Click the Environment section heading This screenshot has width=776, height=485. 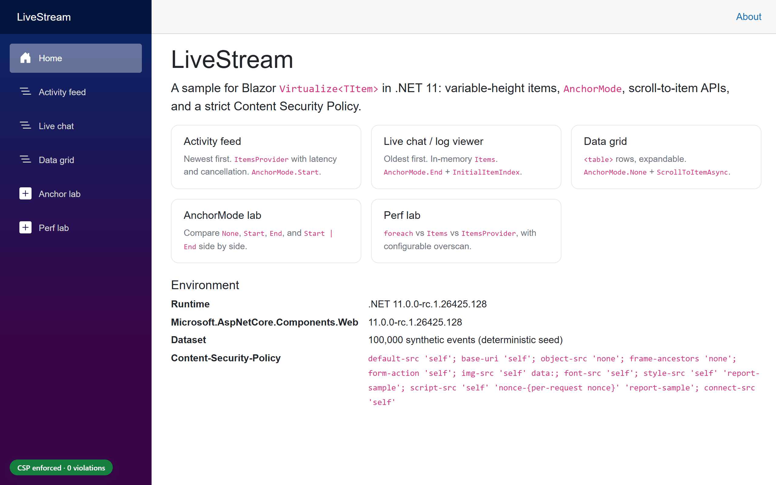pyautogui.click(x=205, y=285)
